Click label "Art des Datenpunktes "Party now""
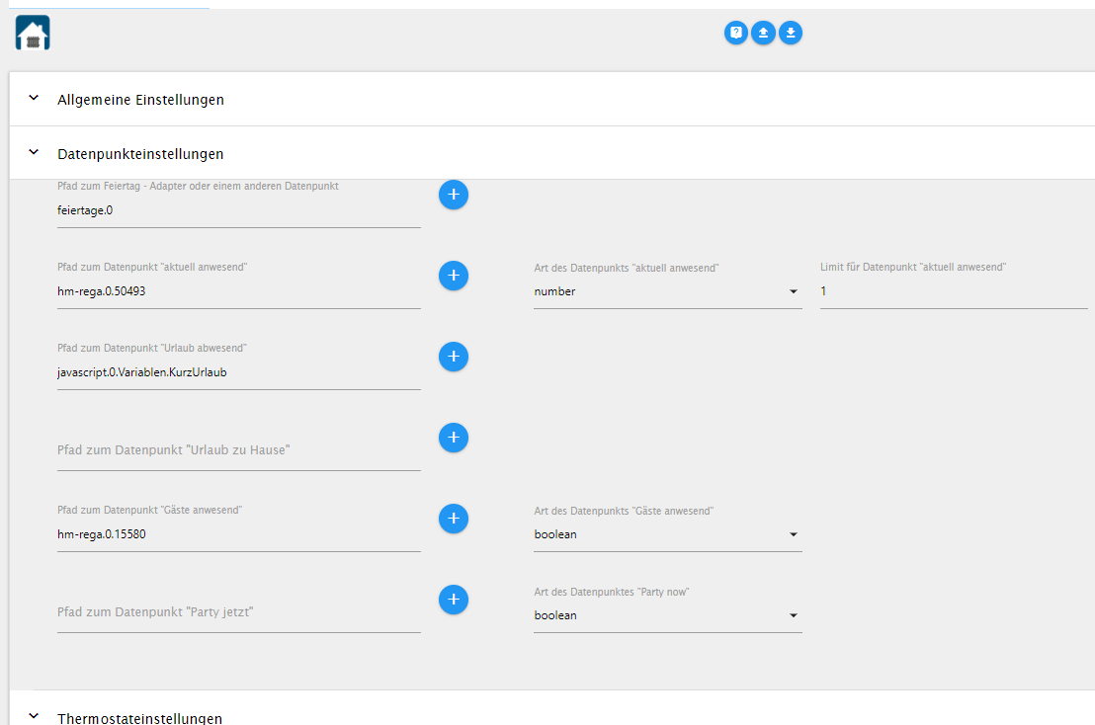 click(612, 592)
